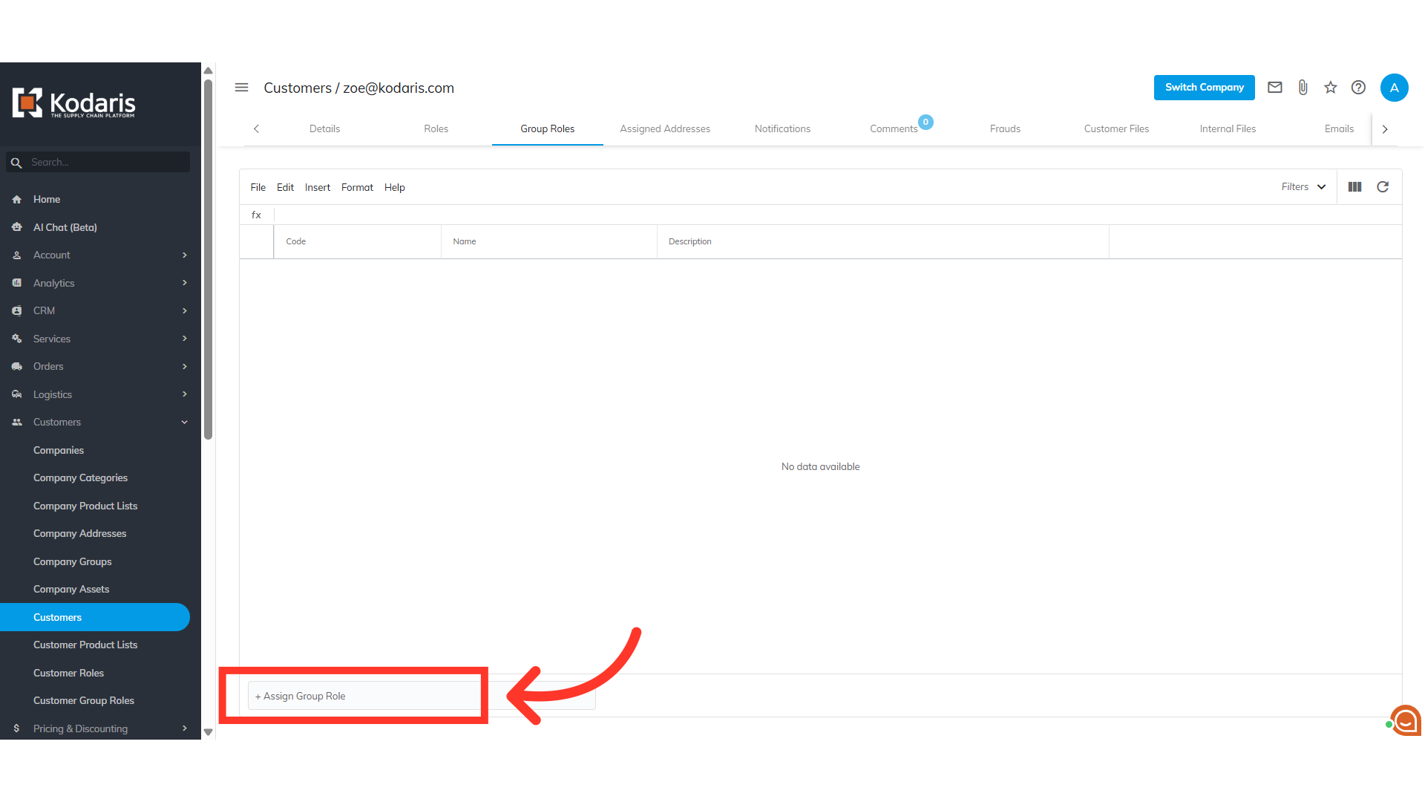Screen dimensions: 1425x802
Task: Open the Insert menu
Action: (317, 187)
